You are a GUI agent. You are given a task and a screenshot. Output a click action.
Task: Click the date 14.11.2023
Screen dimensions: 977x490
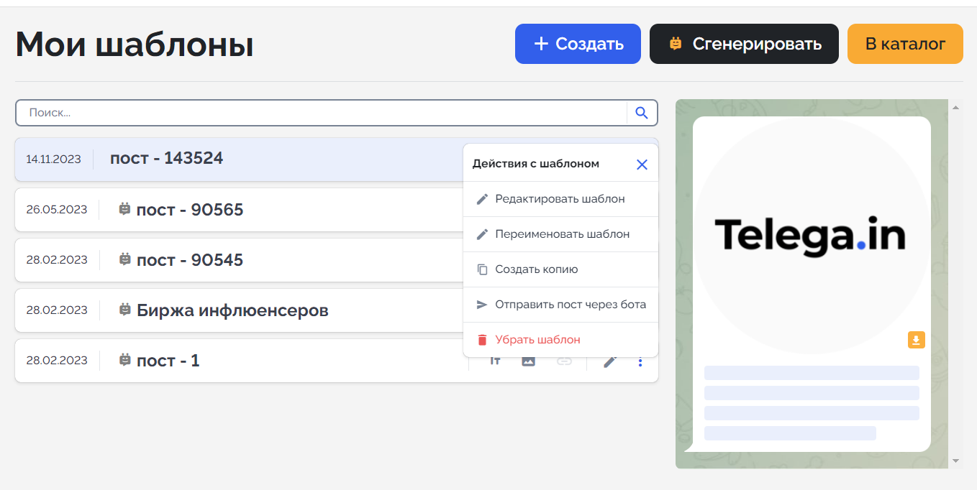click(x=54, y=159)
